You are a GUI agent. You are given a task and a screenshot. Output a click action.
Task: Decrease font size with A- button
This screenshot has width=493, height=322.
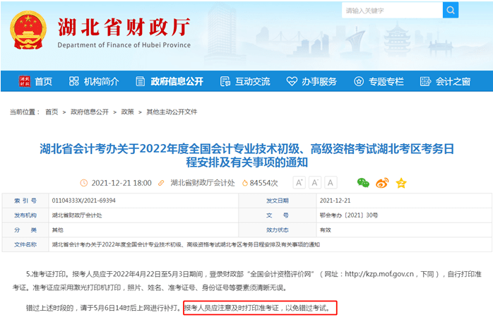point(315,182)
